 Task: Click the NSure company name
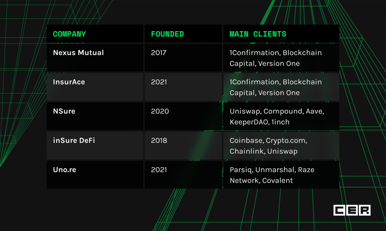pos(64,111)
